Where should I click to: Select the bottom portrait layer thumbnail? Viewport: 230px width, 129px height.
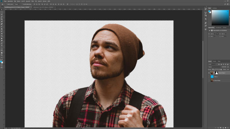coord(212,80)
